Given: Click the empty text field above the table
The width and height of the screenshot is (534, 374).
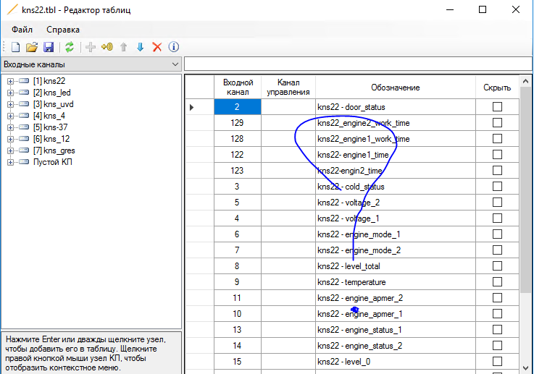Looking at the screenshot, I should [x=358, y=64].
